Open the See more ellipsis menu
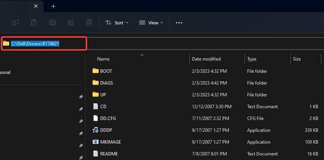The image size is (324, 160). (179, 22)
